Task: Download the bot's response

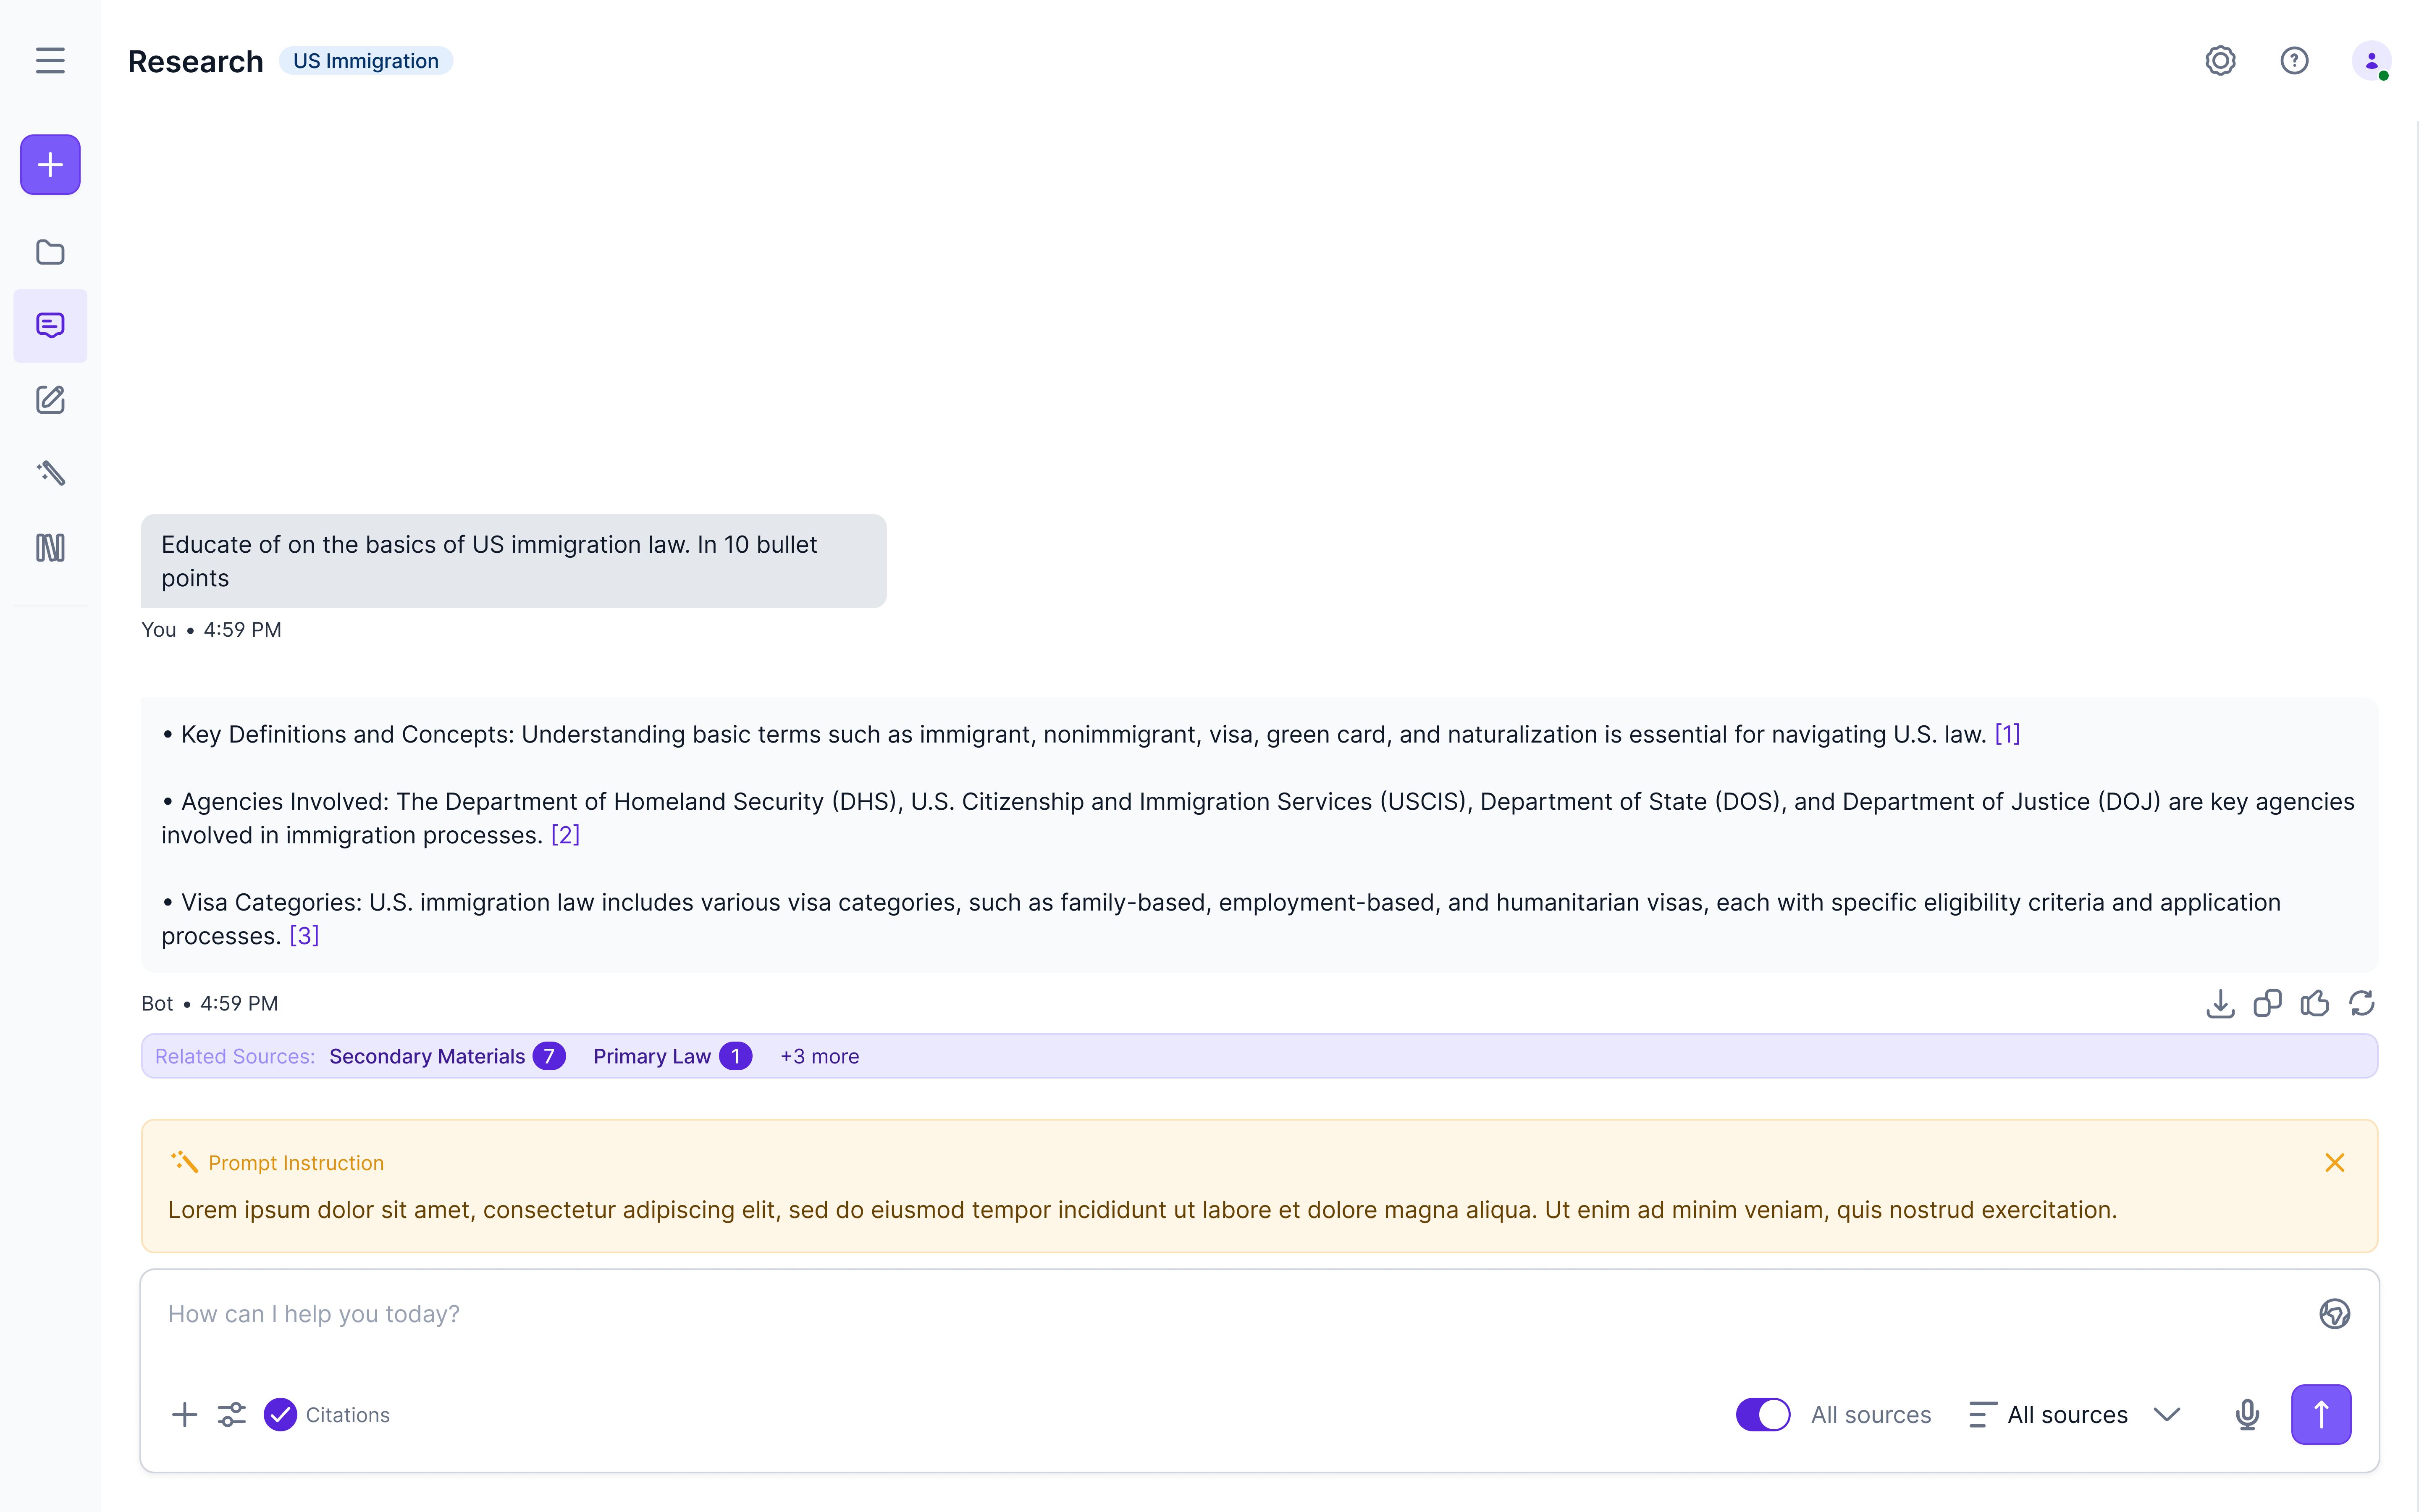Action: [x=2219, y=1003]
